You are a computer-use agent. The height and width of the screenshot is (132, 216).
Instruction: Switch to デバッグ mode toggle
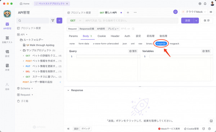[86, 129]
